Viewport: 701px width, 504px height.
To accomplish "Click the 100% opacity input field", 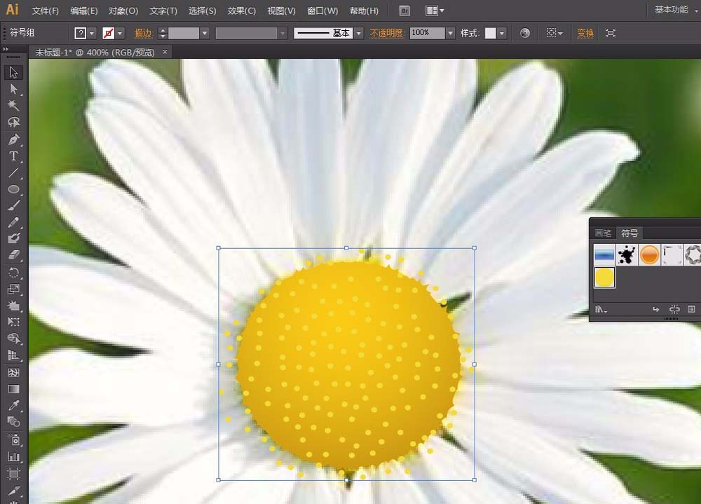I will click(427, 33).
